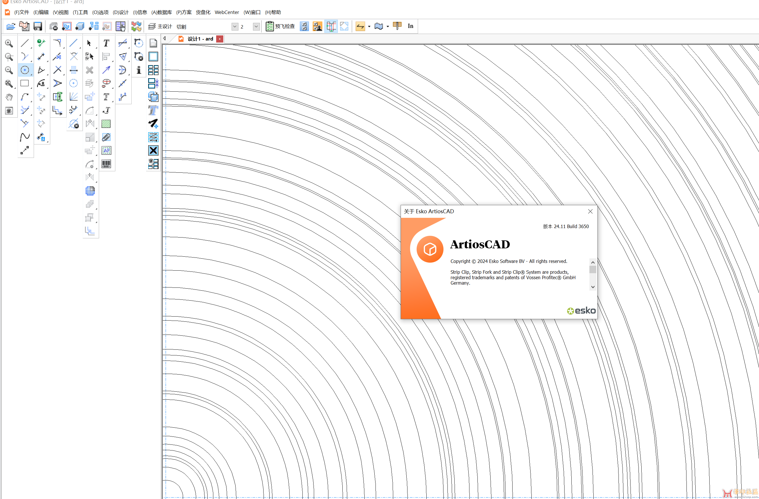Select the blue Arrow annotation tool

point(106,70)
